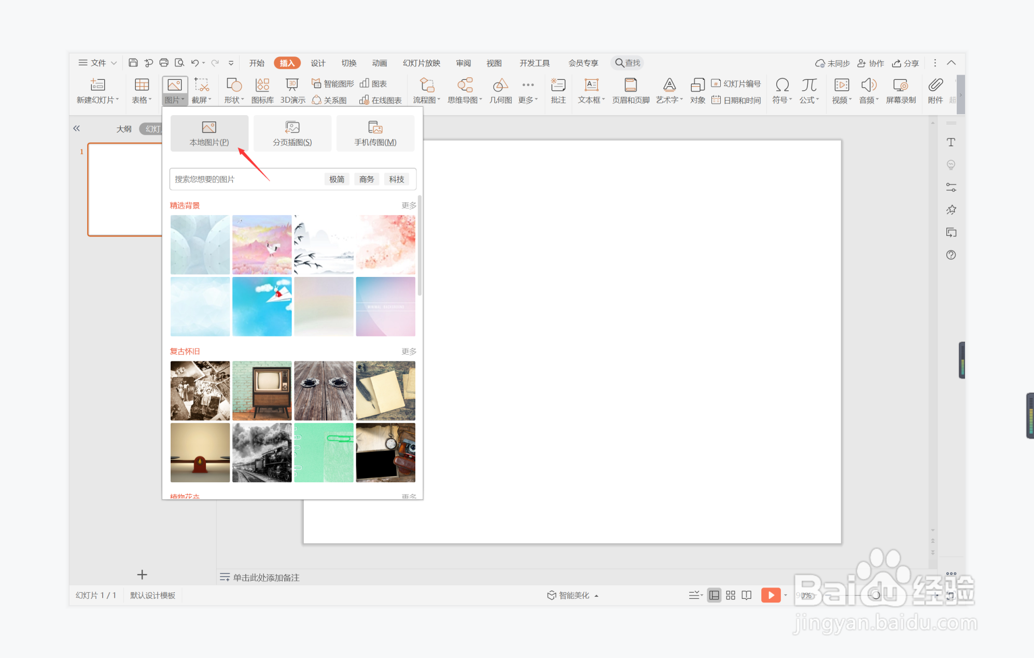This screenshot has width=1034, height=658.
Task: Collapse the slide panel with double chevron
Action: click(77, 128)
